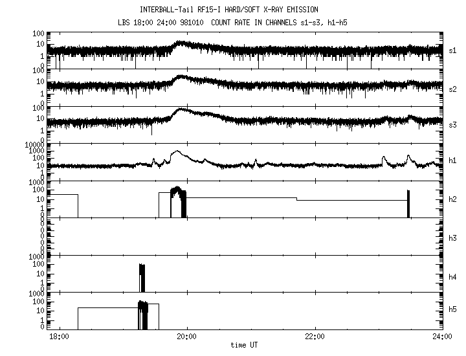
Task: Click the h3 channel label
Action: point(453,238)
